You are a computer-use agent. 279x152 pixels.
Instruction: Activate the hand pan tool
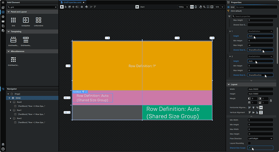tap(201, 7)
